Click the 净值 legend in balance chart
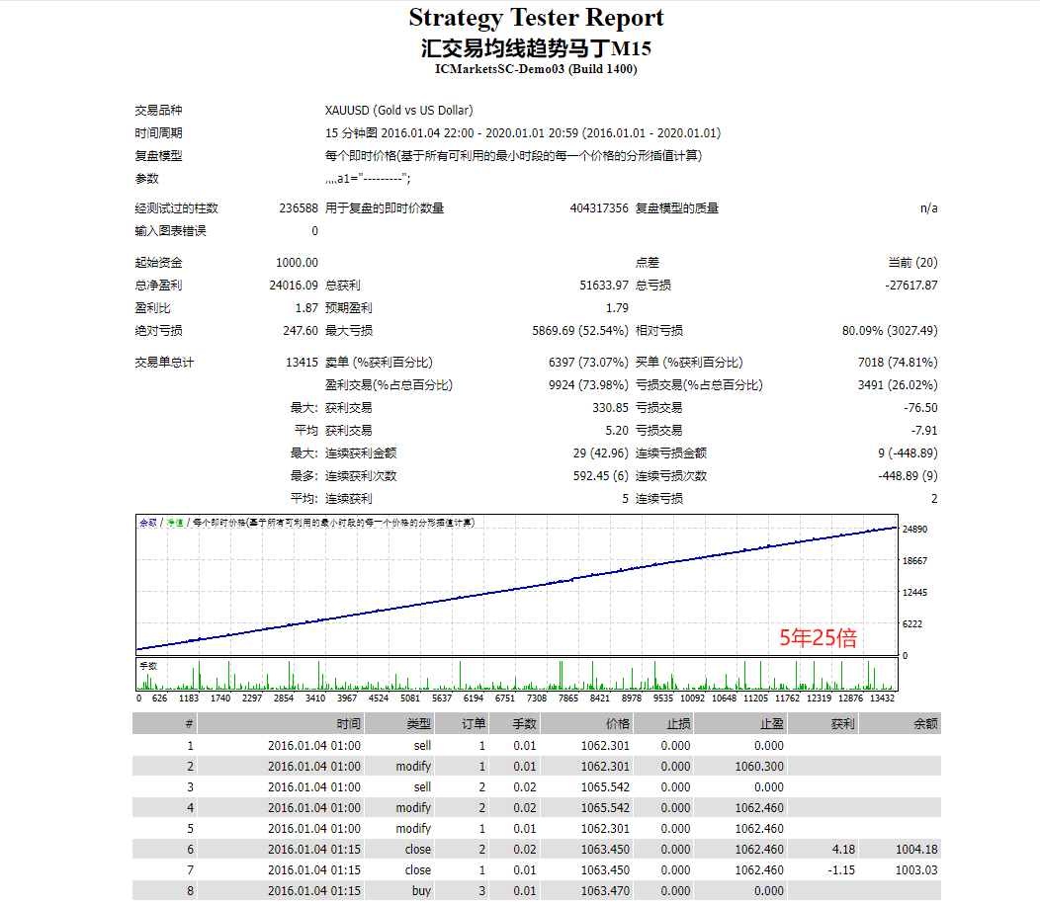 pyautogui.click(x=174, y=523)
